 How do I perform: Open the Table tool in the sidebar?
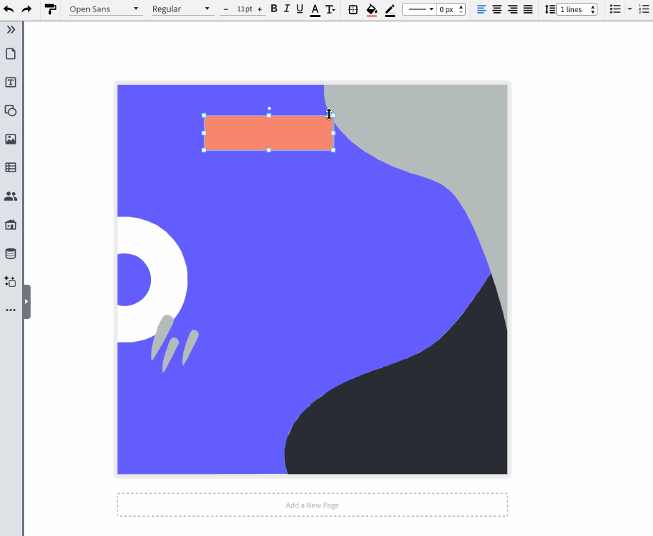point(10,167)
